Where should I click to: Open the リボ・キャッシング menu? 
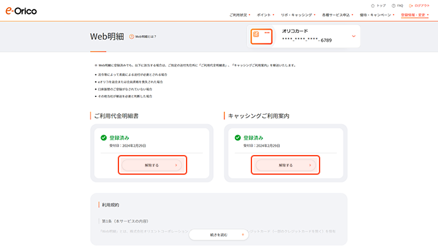298,15
